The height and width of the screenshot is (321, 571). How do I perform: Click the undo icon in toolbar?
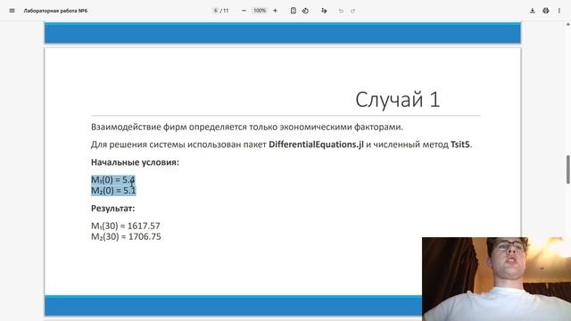click(341, 11)
